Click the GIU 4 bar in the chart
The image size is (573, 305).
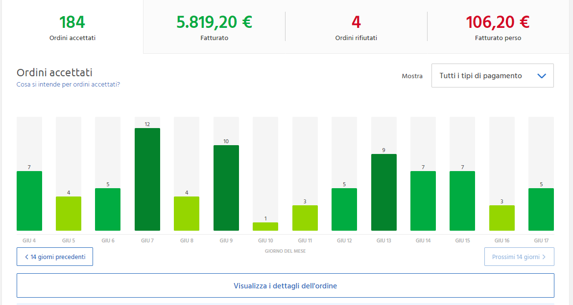pyautogui.click(x=29, y=200)
